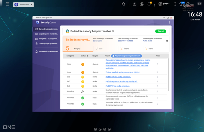Select the Duża 0 risk tab
Image resolution: width=204 pixels, height=132 pixels.
[x=106, y=48]
